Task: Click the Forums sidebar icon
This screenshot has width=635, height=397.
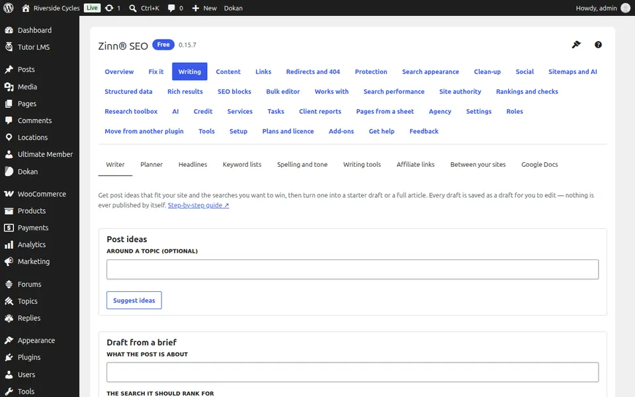Action: pos(9,284)
